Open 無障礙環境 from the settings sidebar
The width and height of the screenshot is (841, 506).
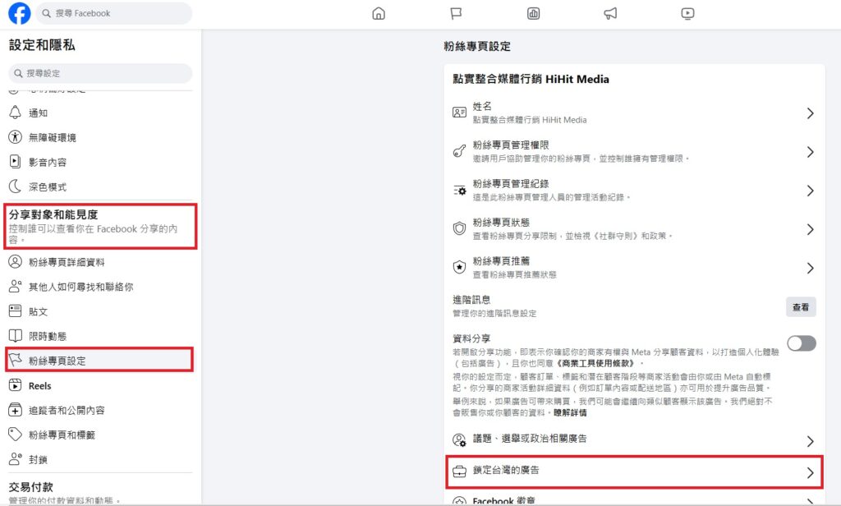click(53, 137)
